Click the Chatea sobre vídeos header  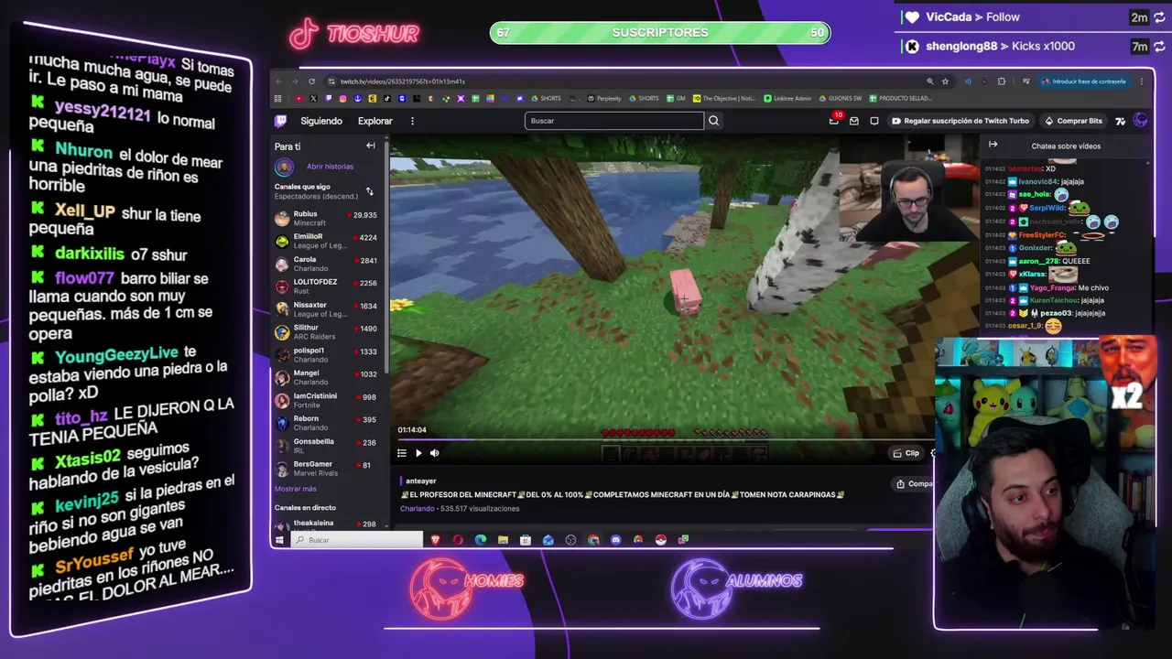[x=1066, y=146]
